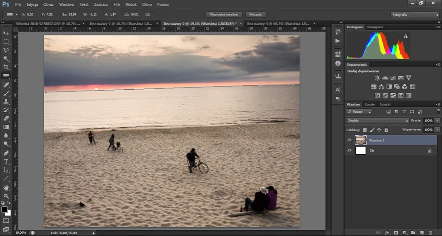Toggle pixel layer filter
Viewport: 442px width, 236px height.
[389, 111]
